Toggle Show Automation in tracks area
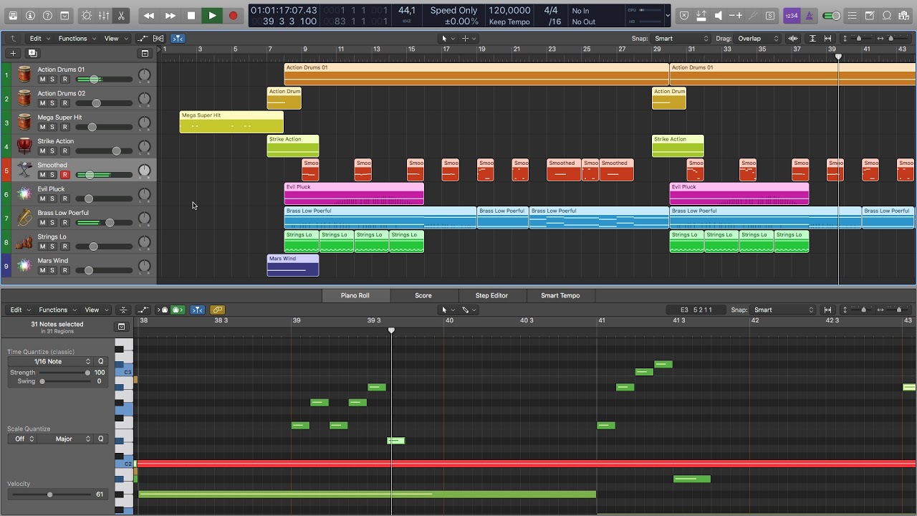This screenshot has width=917, height=516. tap(142, 38)
